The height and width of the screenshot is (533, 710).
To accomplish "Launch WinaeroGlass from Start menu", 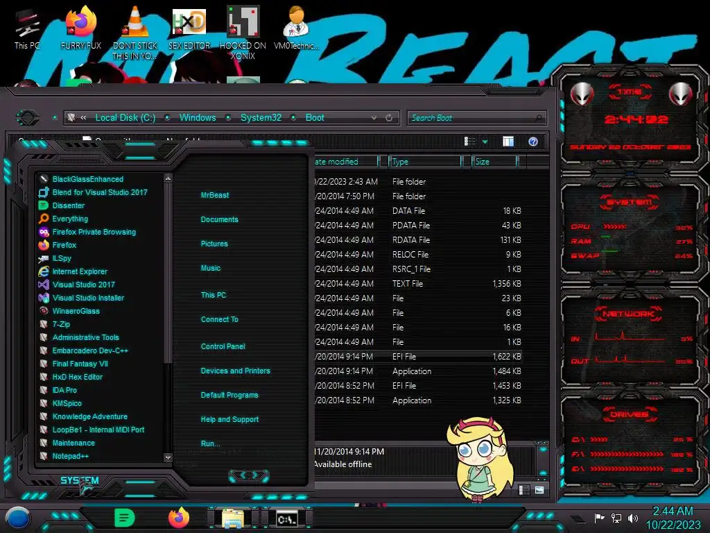I will point(69,311).
